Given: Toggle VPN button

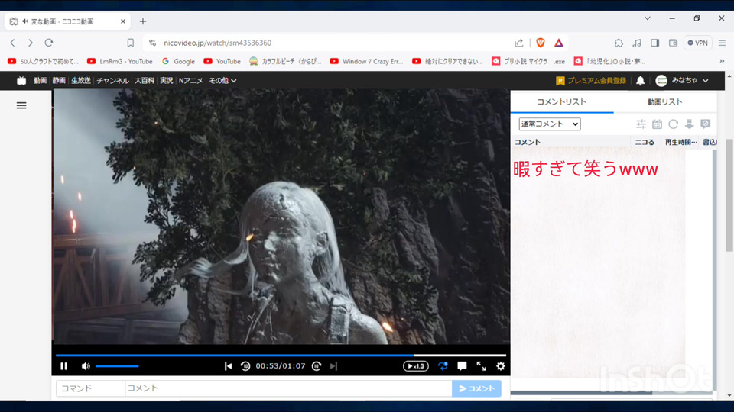Looking at the screenshot, I should point(697,43).
